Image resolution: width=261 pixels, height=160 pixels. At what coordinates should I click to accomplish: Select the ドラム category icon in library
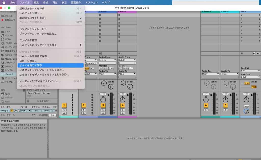click(2, 39)
